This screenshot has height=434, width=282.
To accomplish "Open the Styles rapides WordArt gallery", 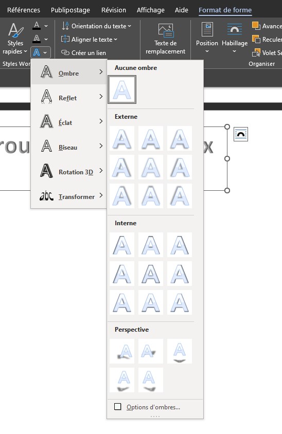I will [x=15, y=39].
